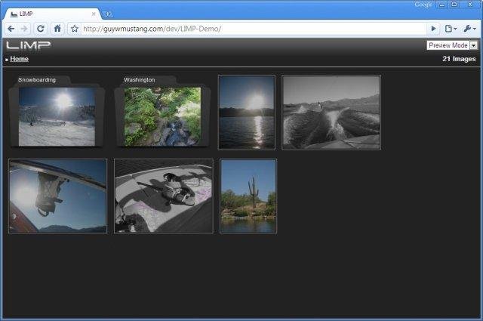Open the wrench settings menu
The width and height of the screenshot is (483, 321).
click(x=469, y=28)
